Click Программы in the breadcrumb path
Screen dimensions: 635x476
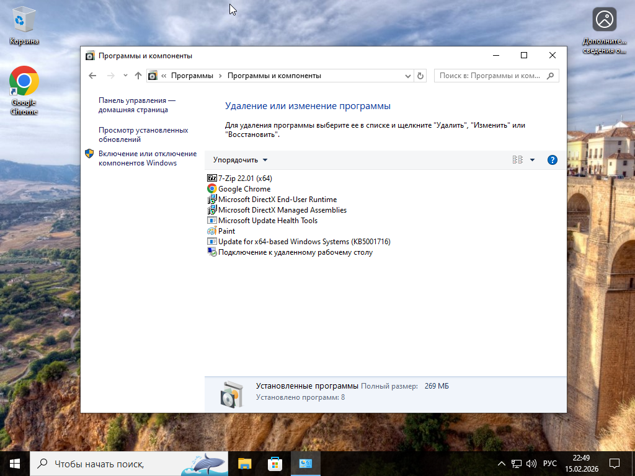point(192,76)
